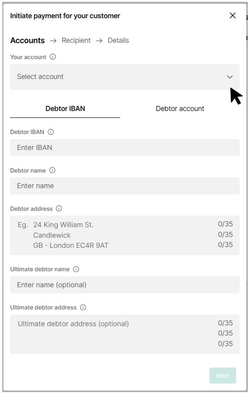Focus the Enter IBAN field
The image size is (251, 393).
pyautogui.click(x=125, y=148)
